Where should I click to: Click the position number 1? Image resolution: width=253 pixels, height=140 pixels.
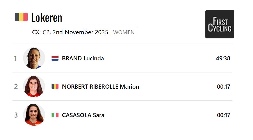tap(16, 58)
